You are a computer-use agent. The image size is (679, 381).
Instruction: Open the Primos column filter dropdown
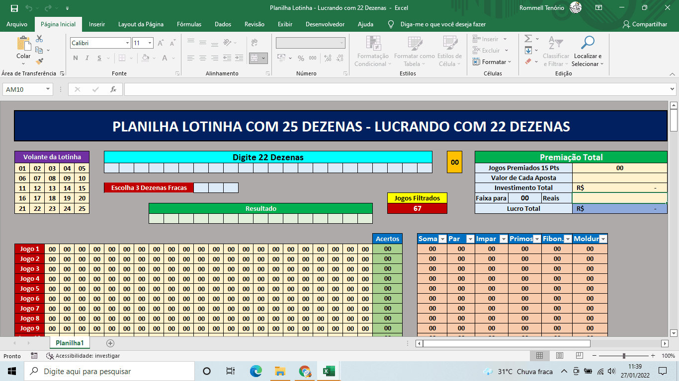click(537, 239)
